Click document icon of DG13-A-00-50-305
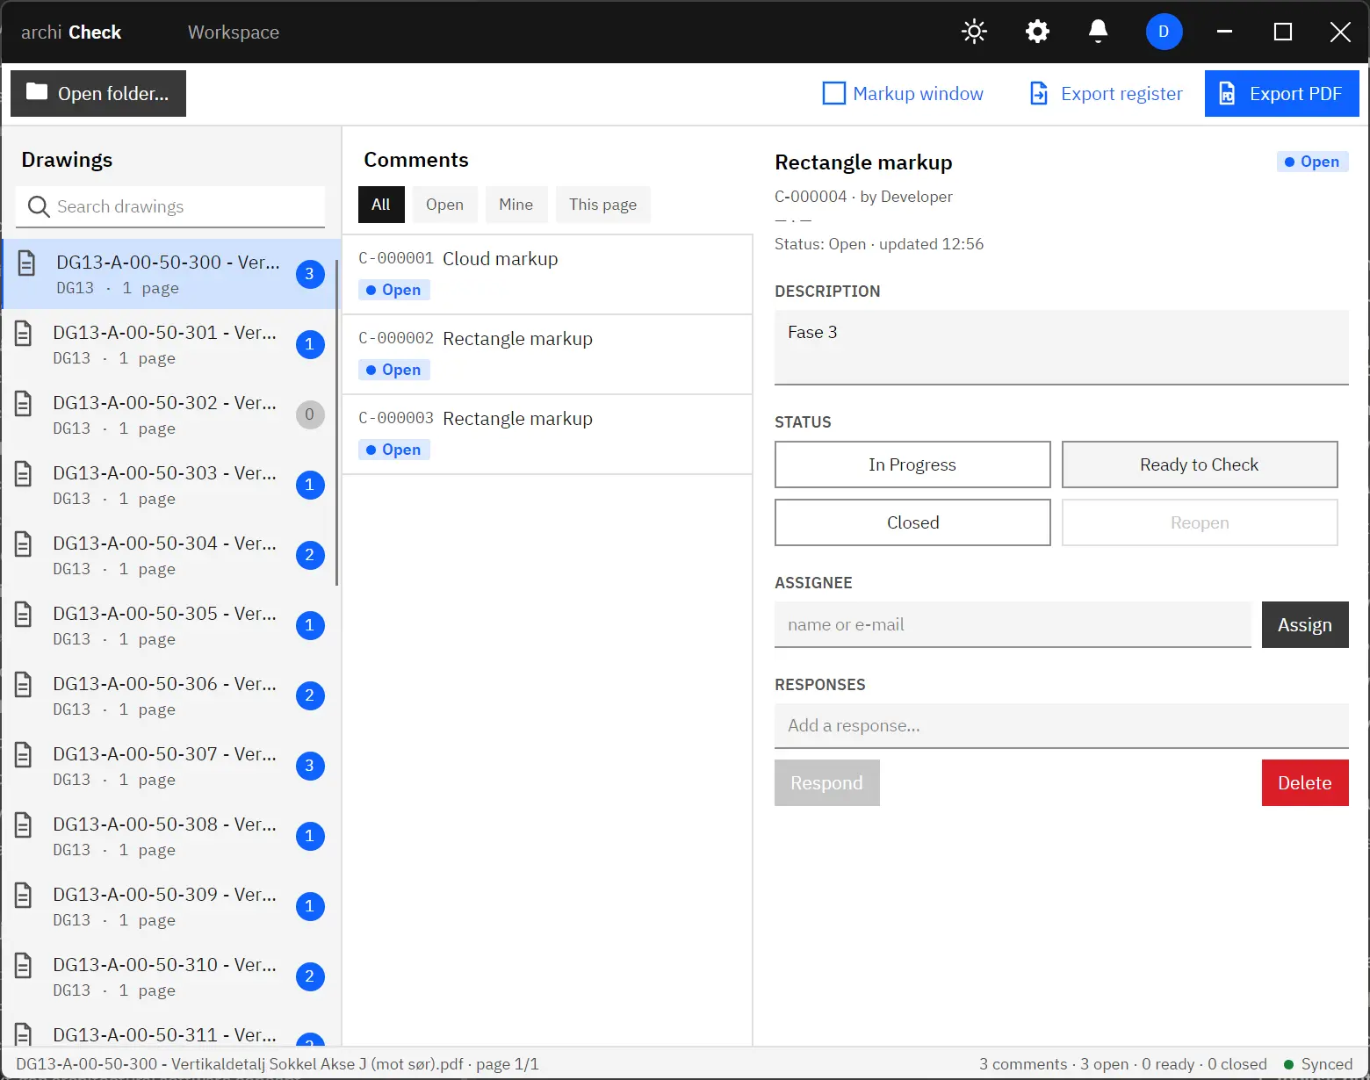 tap(24, 614)
